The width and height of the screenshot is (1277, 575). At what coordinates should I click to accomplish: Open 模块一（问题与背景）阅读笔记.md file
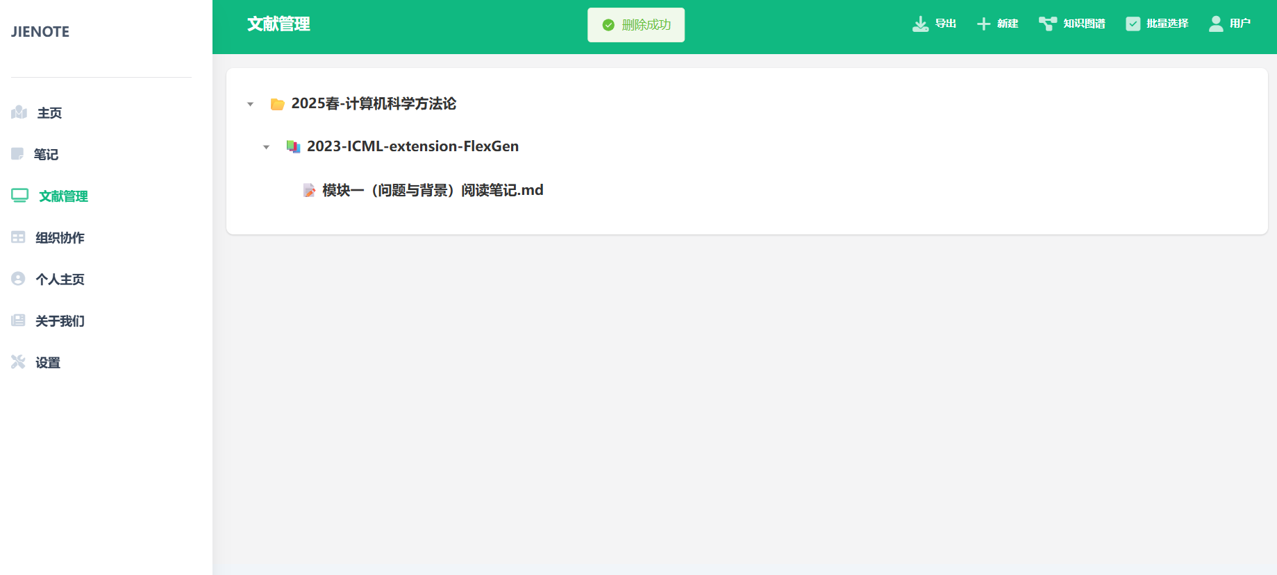click(x=433, y=190)
